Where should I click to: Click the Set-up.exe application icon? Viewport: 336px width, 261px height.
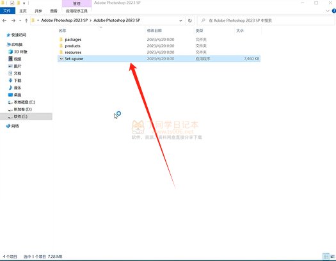61,59
